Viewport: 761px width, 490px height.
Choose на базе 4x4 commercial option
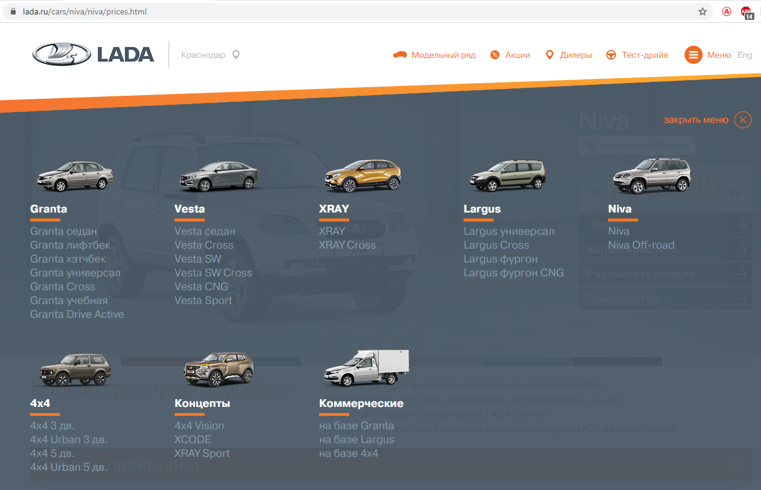click(349, 453)
